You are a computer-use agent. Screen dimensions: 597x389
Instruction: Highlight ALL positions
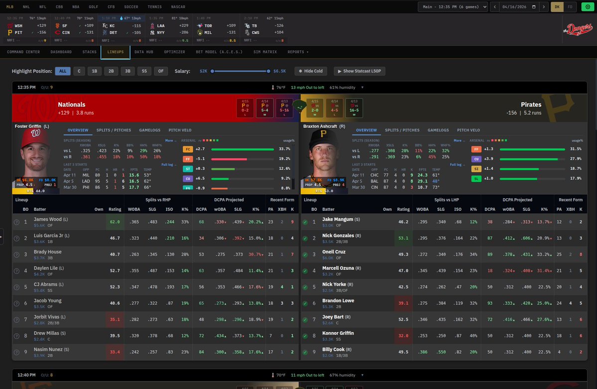point(63,71)
